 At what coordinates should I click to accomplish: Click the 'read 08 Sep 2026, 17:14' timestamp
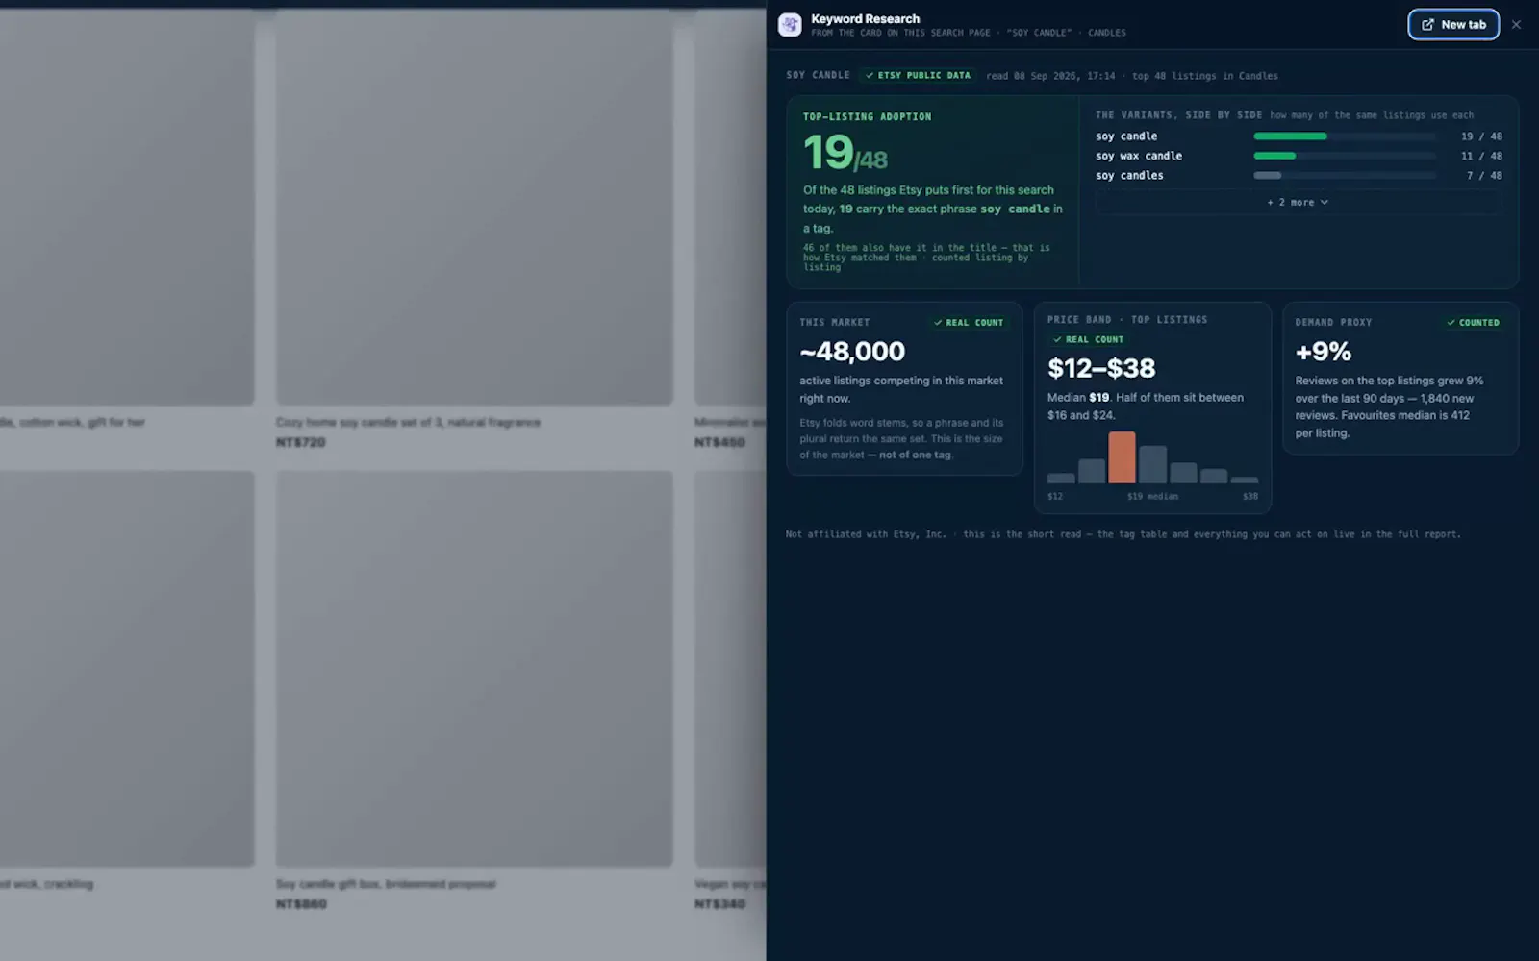[1050, 76]
